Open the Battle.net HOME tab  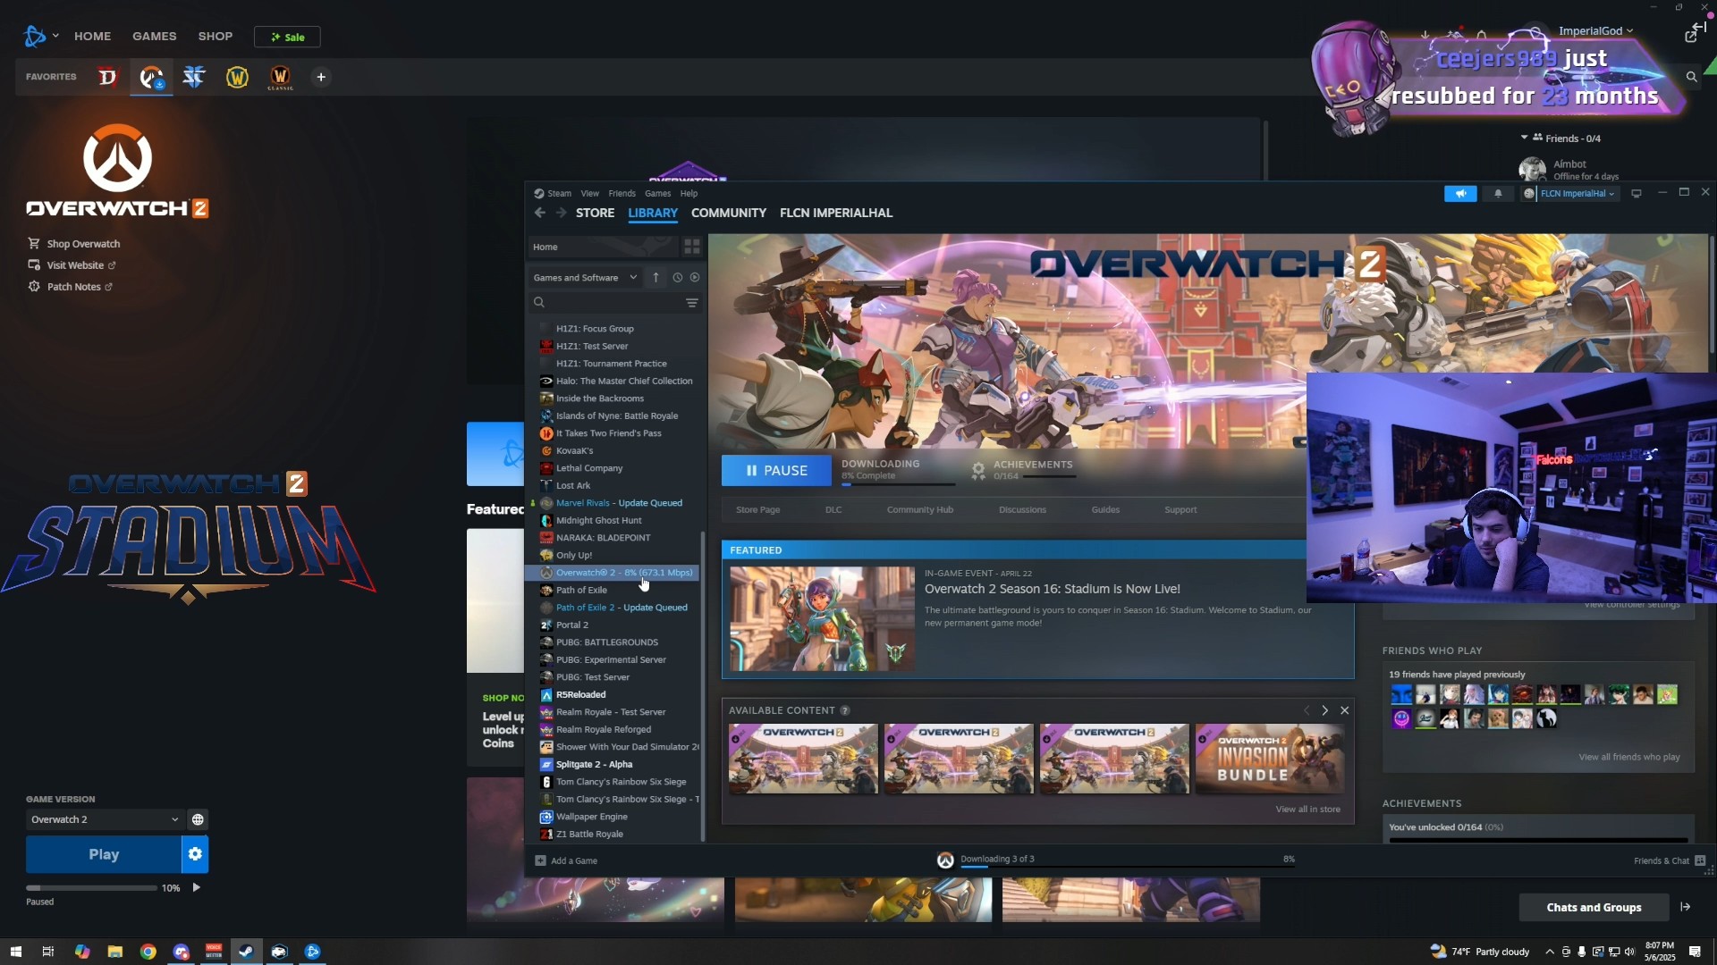[x=93, y=37]
